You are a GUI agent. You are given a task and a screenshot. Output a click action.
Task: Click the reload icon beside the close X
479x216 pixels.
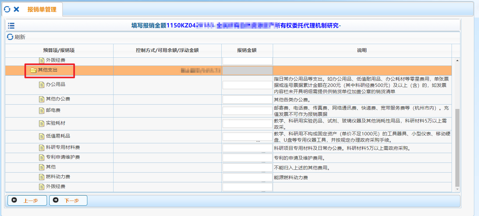[7, 9]
